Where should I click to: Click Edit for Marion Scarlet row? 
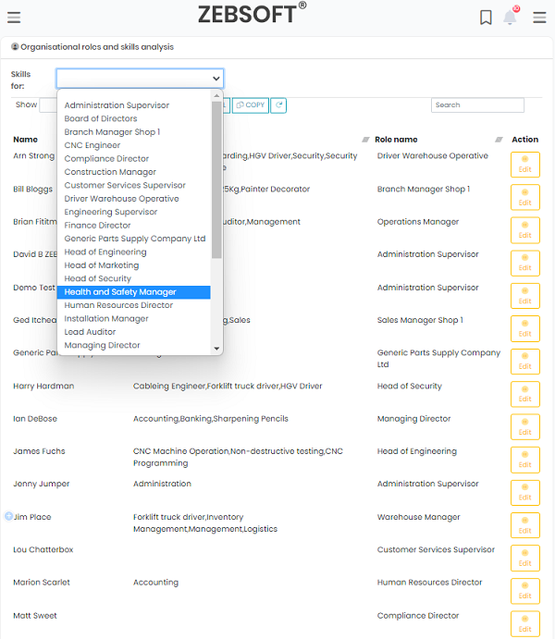point(524,591)
